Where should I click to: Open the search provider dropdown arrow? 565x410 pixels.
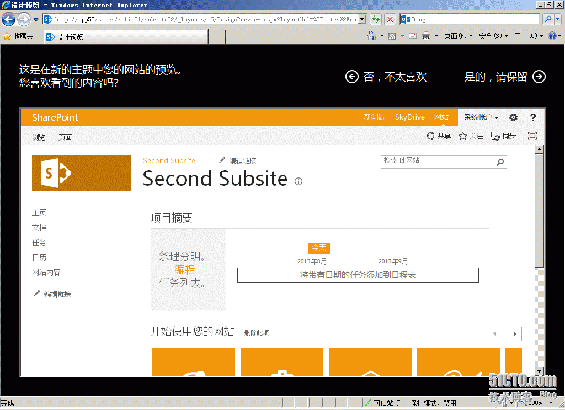click(x=557, y=19)
